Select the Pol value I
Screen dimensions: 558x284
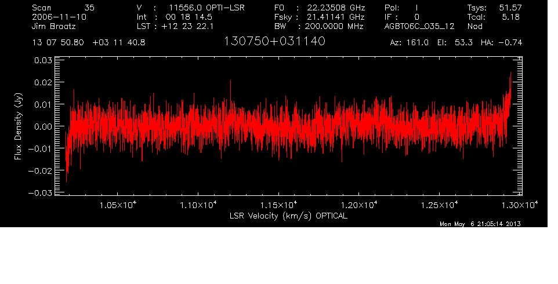tap(416, 8)
